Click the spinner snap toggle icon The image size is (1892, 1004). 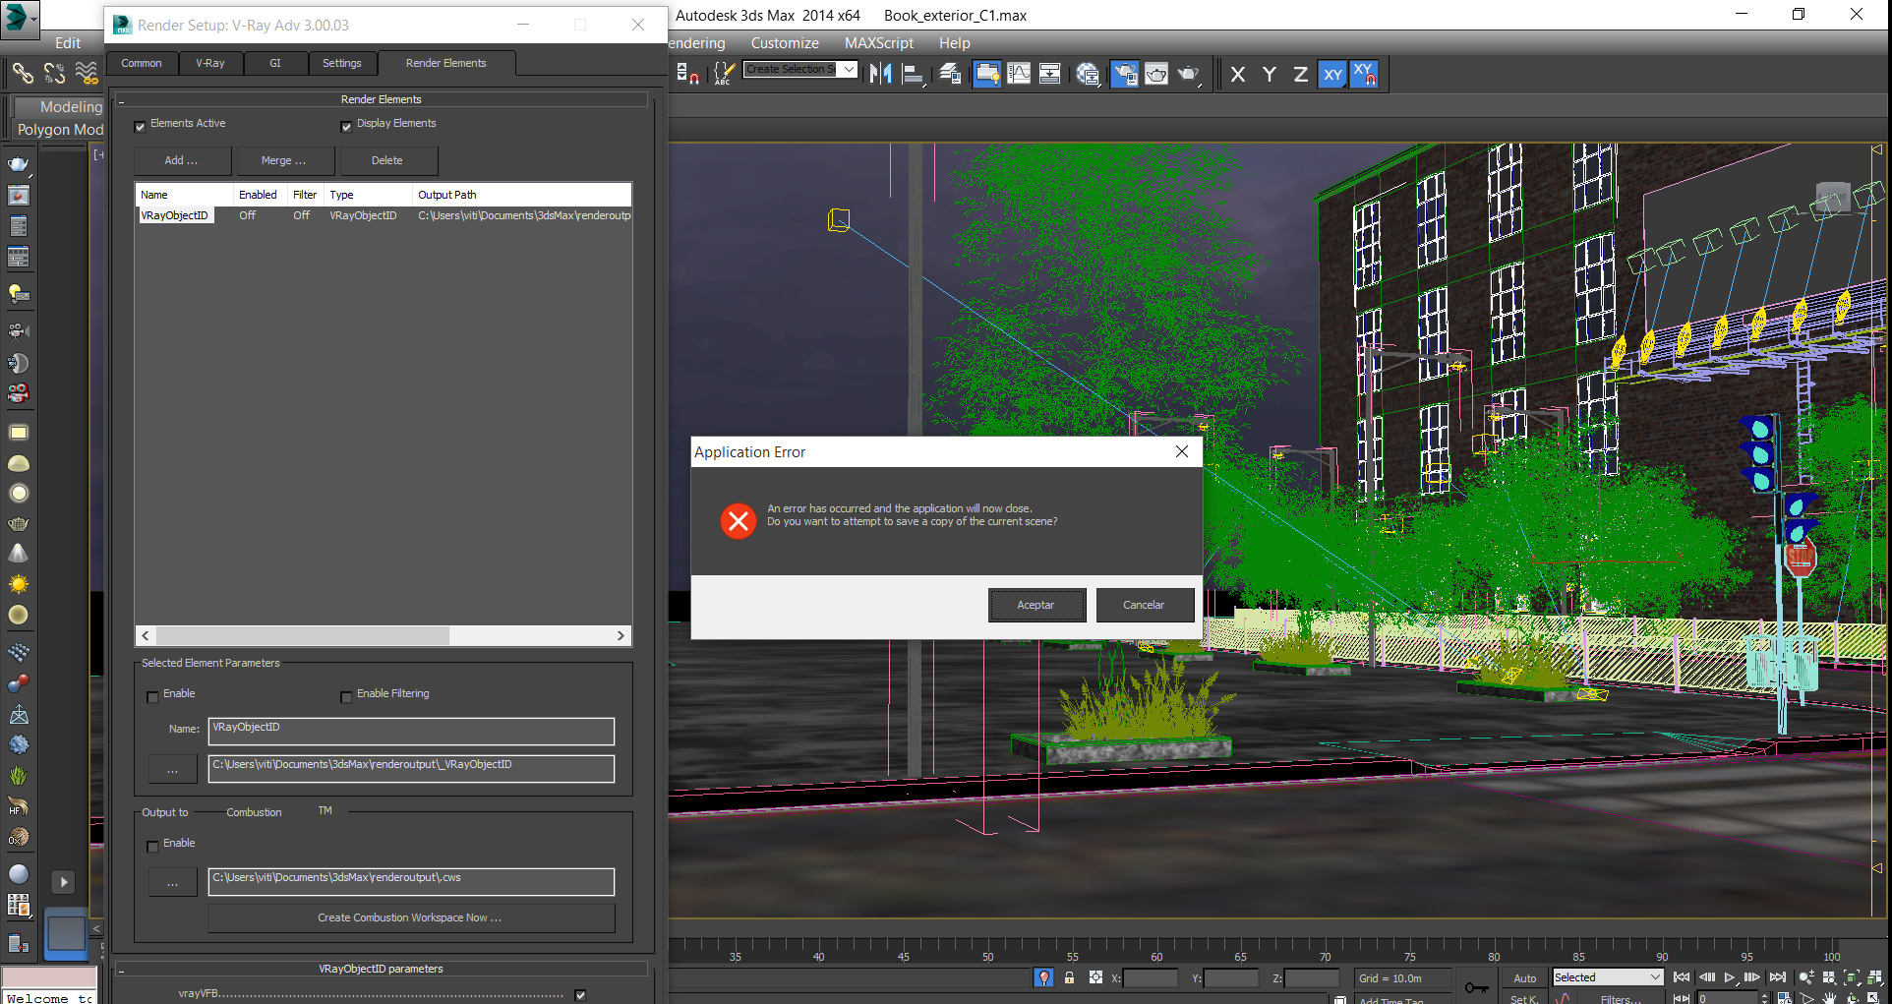(688, 74)
